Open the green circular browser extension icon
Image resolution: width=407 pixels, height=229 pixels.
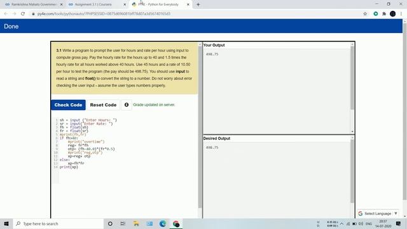[x=376, y=14]
